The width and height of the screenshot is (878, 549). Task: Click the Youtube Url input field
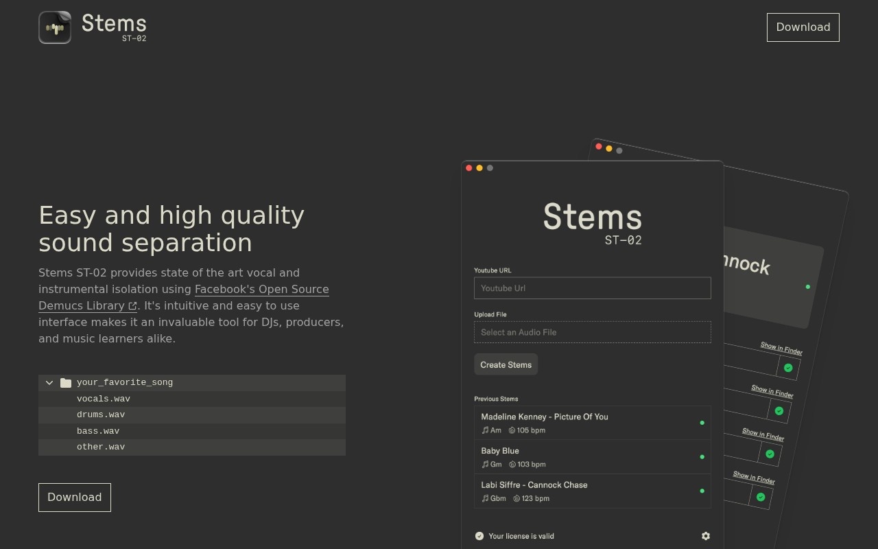click(593, 288)
